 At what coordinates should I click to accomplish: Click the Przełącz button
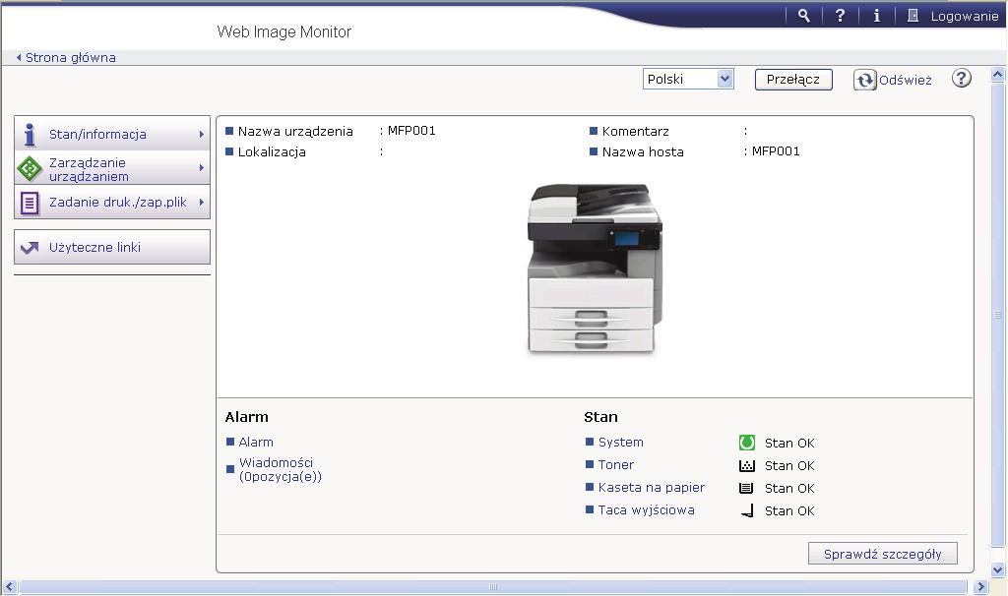[x=793, y=80]
